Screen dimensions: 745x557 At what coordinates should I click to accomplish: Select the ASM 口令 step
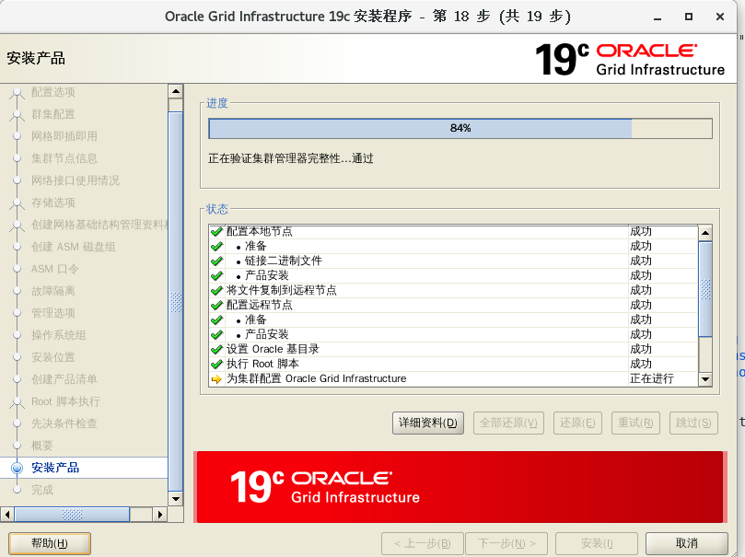[x=54, y=269]
